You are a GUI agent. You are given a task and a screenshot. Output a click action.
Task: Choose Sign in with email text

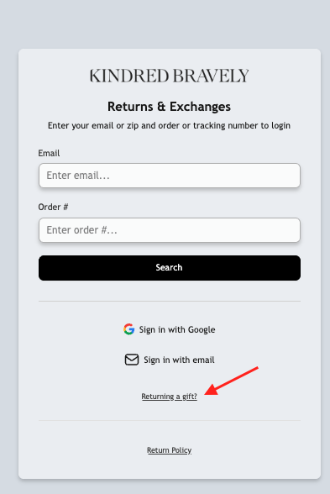(179, 360)
